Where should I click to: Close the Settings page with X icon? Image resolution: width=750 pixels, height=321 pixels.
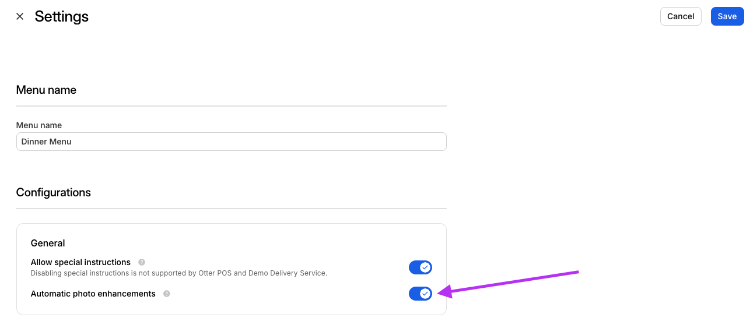click(20, 16)
